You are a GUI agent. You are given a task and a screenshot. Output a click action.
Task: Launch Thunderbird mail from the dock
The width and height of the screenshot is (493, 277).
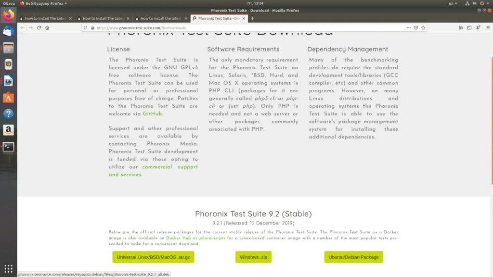9,31
